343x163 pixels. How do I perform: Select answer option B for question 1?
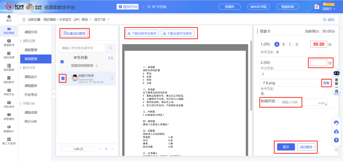pos(283,44)
